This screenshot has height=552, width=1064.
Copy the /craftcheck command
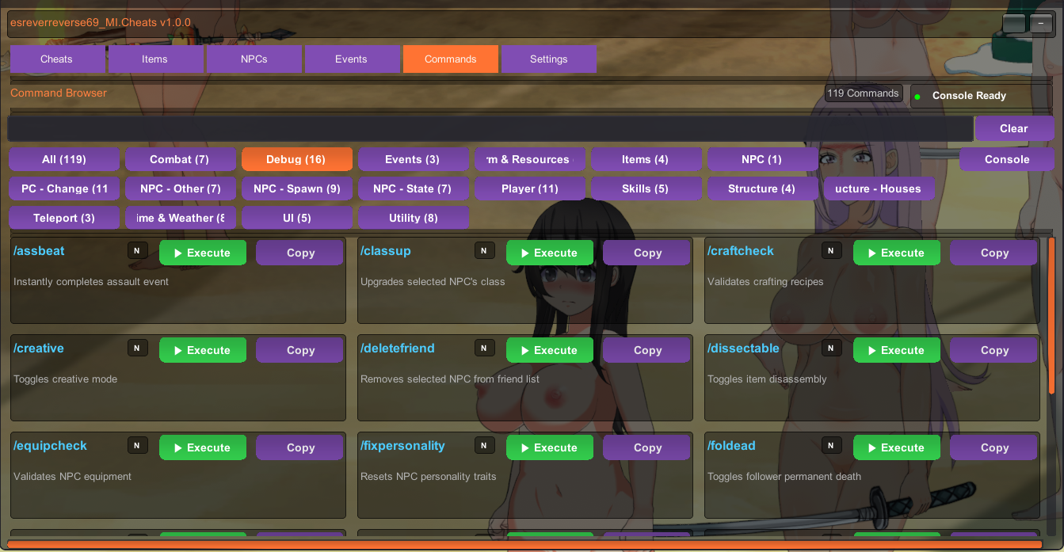click(x=993, y=253)
